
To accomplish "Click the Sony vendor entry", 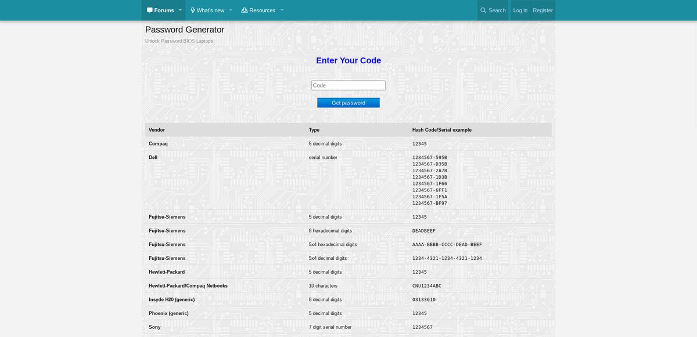I will click(x=155, y=327).
